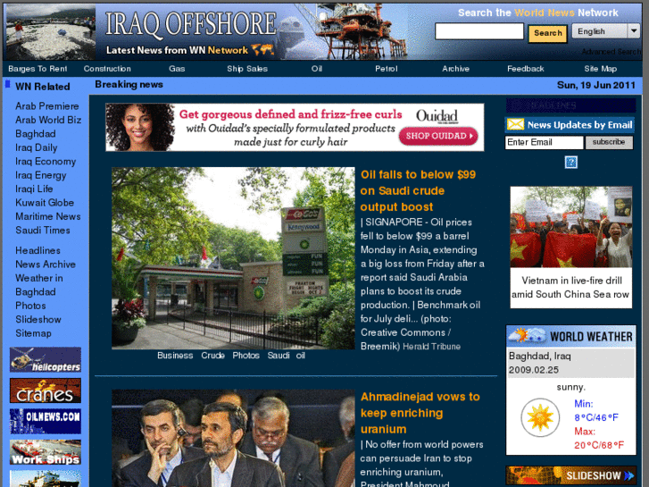Open the Oil menu item
The height and width of the screenshot is (487, 649).
(x=317, y=69)
